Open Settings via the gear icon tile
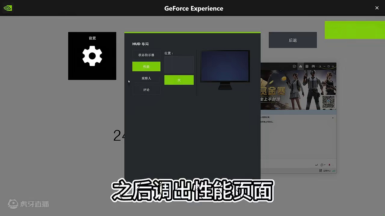This screenshot has height=216, width=385. coord(92,56)
